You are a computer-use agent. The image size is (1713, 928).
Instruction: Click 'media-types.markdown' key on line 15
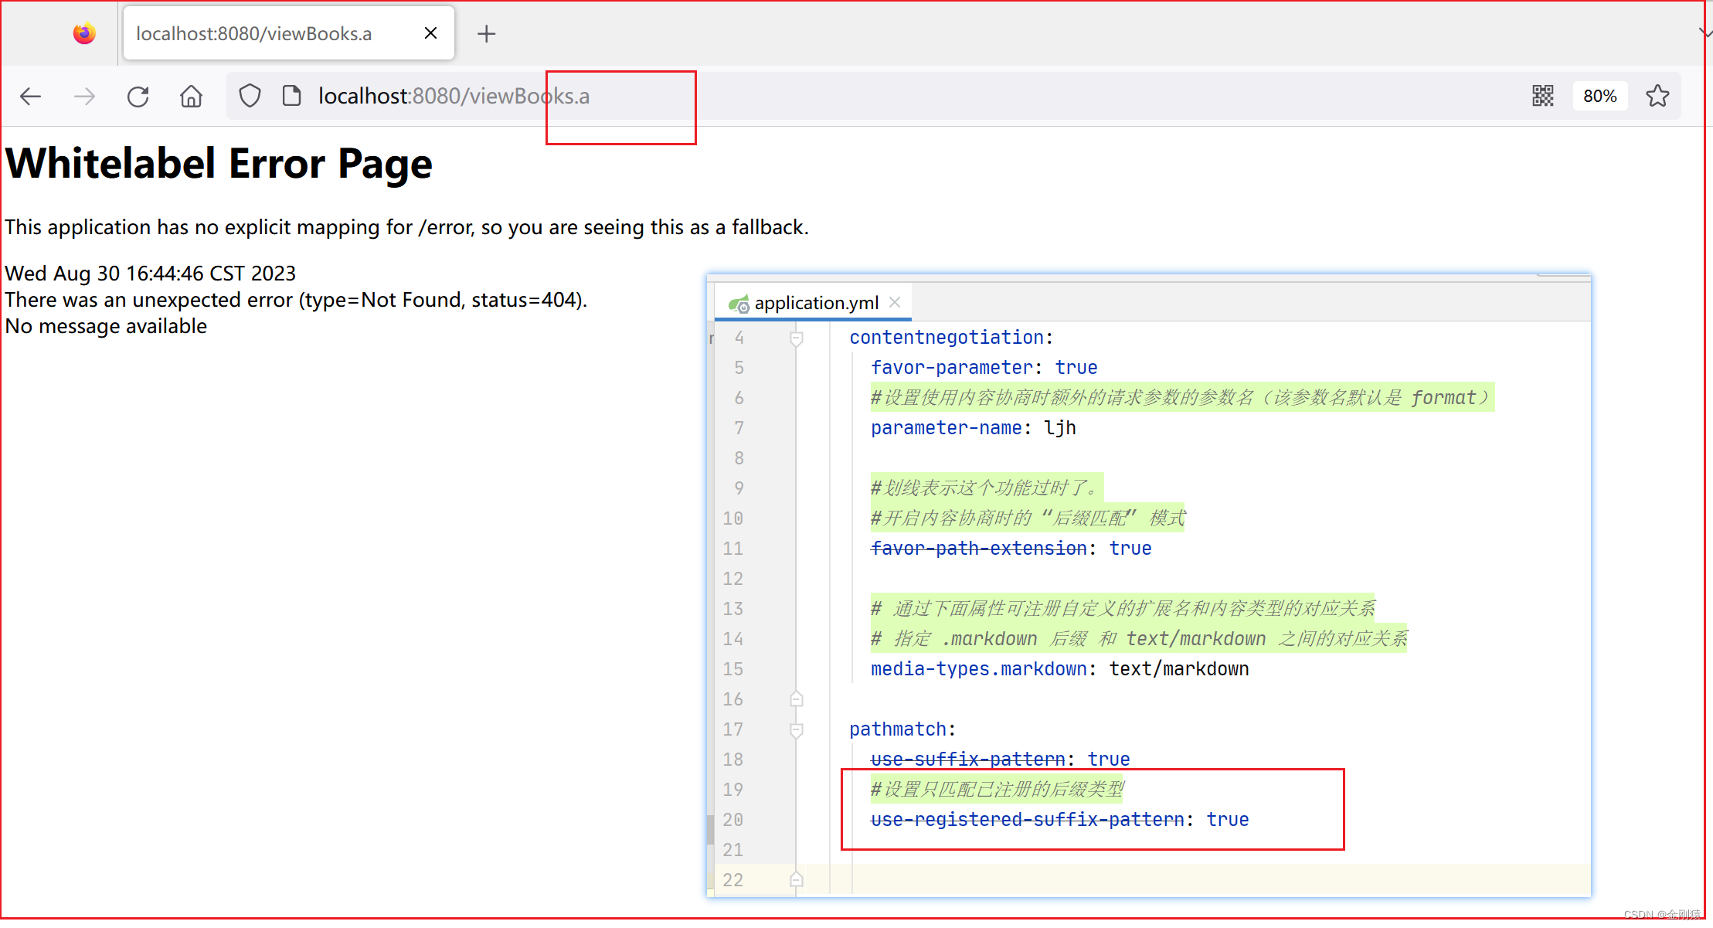coord(979,669)
